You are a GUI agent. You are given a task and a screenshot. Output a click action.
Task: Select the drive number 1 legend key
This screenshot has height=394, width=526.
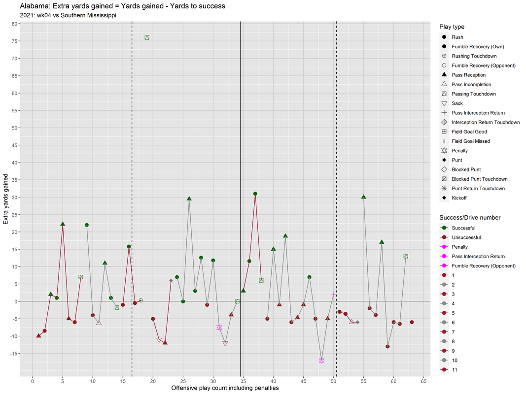pyautogui.click(x=444, y=275)
